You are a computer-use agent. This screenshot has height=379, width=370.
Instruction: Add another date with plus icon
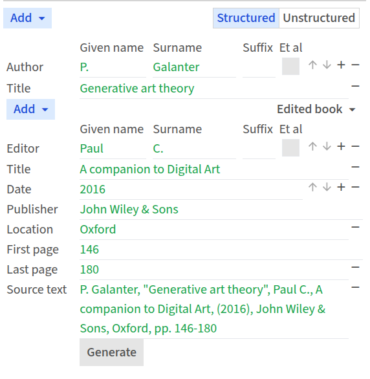341,187
